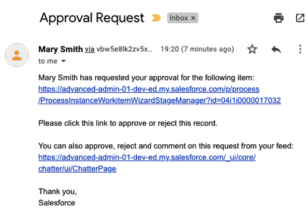This screenshot has width=308, height=218.
Task: Print this email with the printer icon
Action: tap(278, 18)
